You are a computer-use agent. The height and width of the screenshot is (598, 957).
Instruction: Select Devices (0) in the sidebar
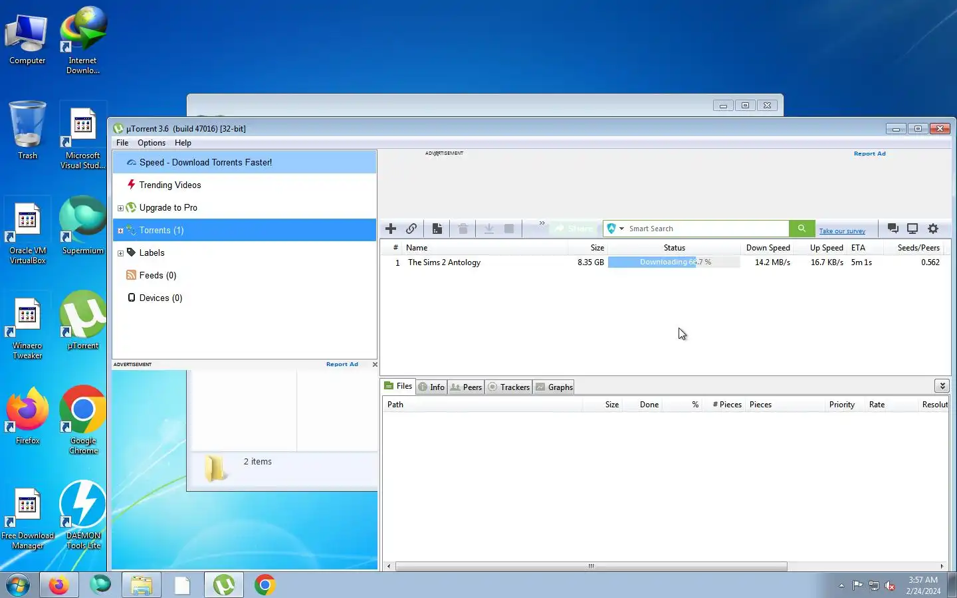pyautogui.click(x=245, y=298)
